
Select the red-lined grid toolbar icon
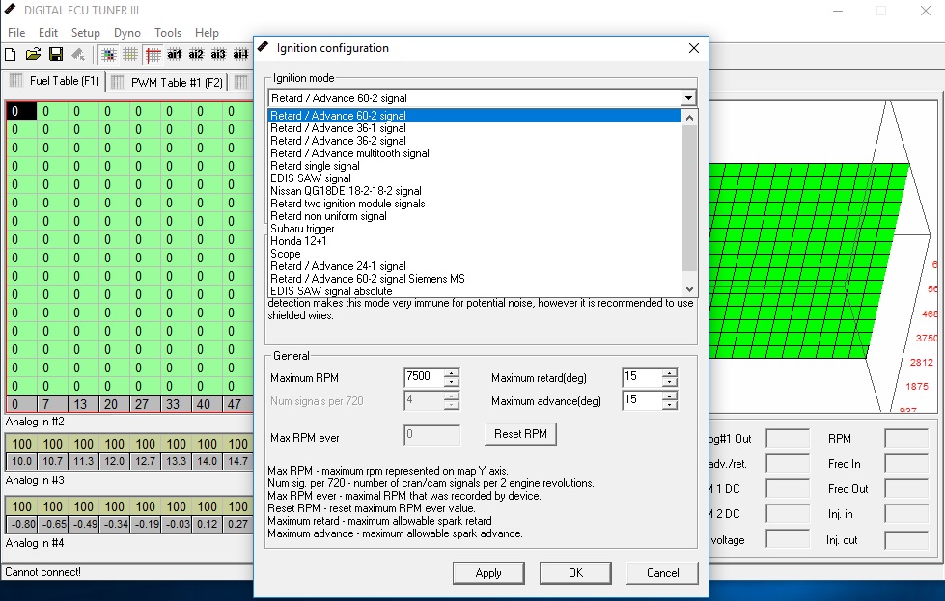(153, 54)
